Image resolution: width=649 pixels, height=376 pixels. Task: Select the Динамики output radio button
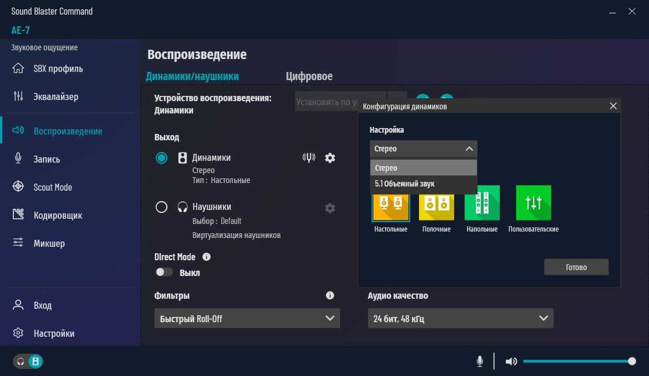(x=162, y=158)
